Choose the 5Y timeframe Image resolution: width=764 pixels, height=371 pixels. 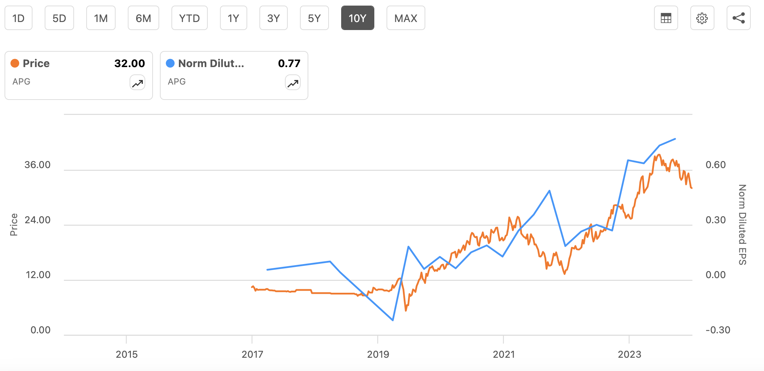(x=314, y=18)
